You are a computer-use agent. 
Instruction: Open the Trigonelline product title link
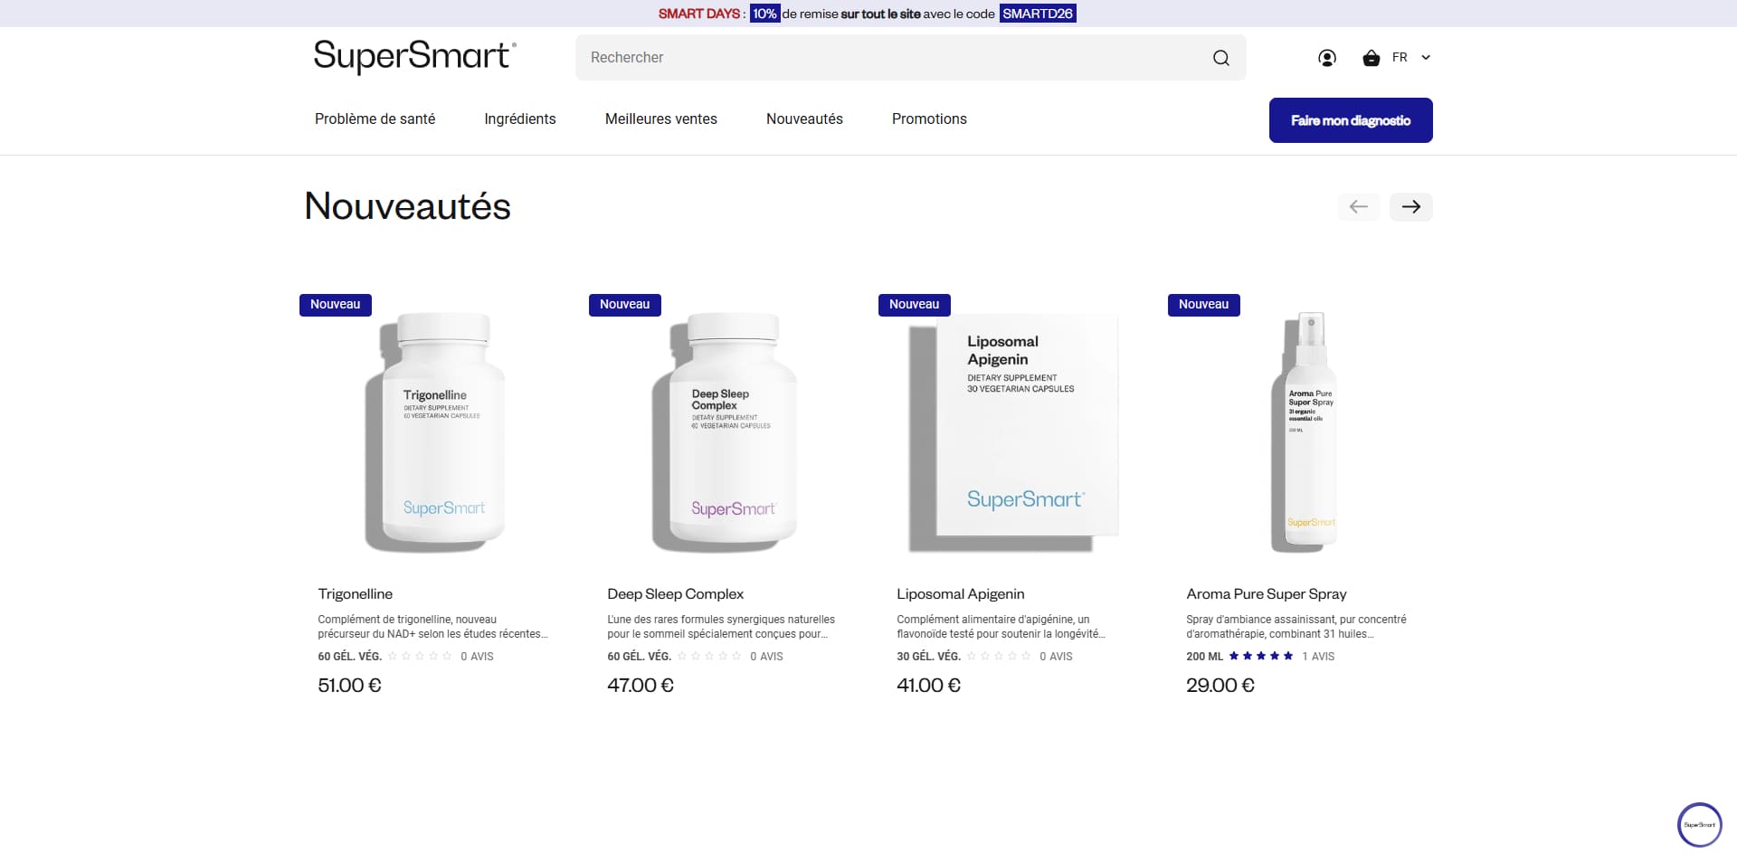[355, 594]
